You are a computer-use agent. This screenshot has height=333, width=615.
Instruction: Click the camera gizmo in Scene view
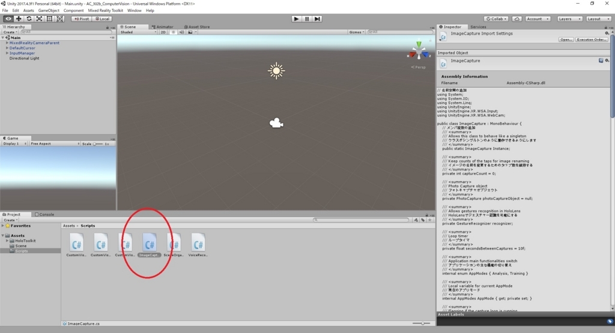(276, 123)
